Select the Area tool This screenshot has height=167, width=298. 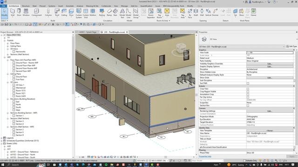167,13
